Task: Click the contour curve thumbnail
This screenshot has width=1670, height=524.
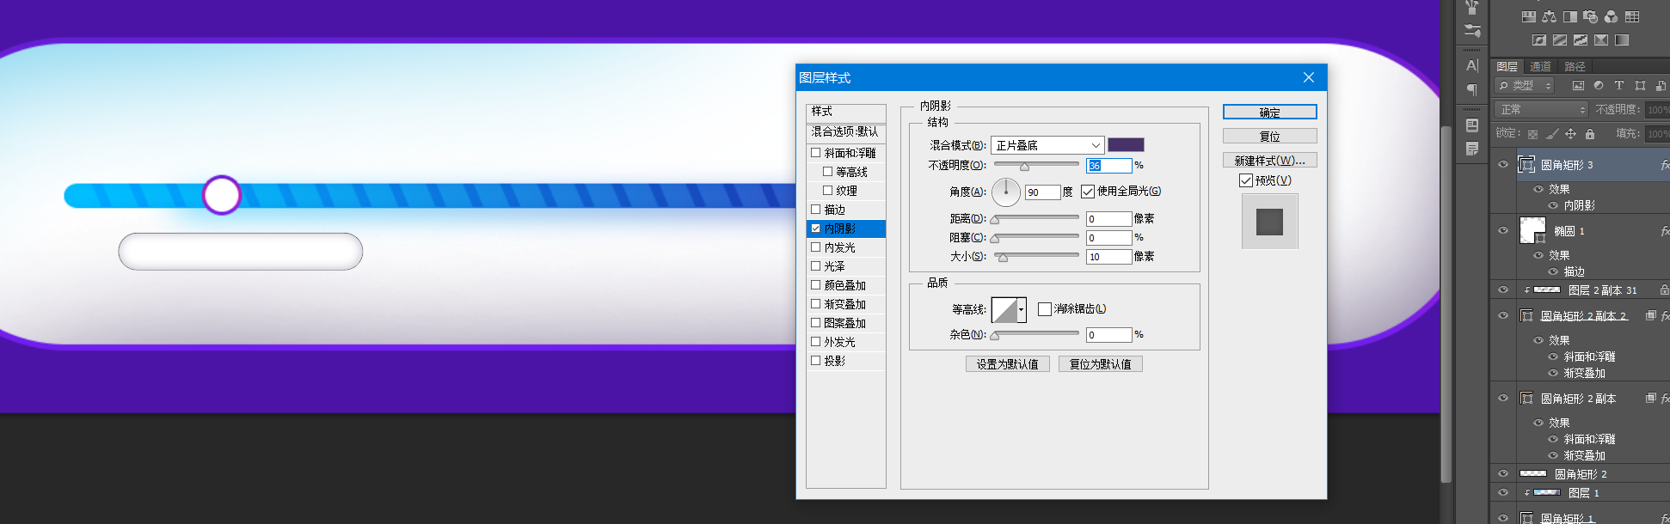Action: tap(1004, 309)
